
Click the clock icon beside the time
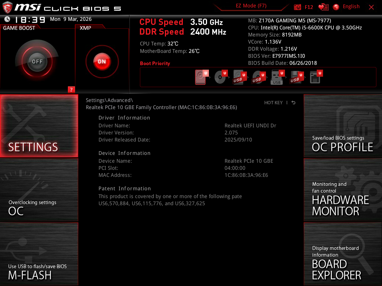7,19
